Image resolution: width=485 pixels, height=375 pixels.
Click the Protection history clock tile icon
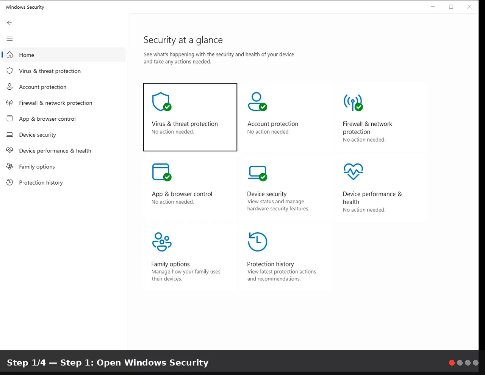click(257, 242)
